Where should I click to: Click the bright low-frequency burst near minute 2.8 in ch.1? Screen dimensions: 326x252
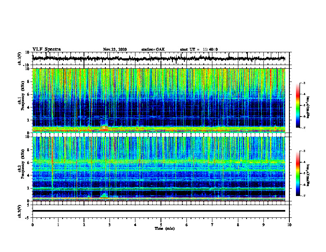click(x=104, y=126)
